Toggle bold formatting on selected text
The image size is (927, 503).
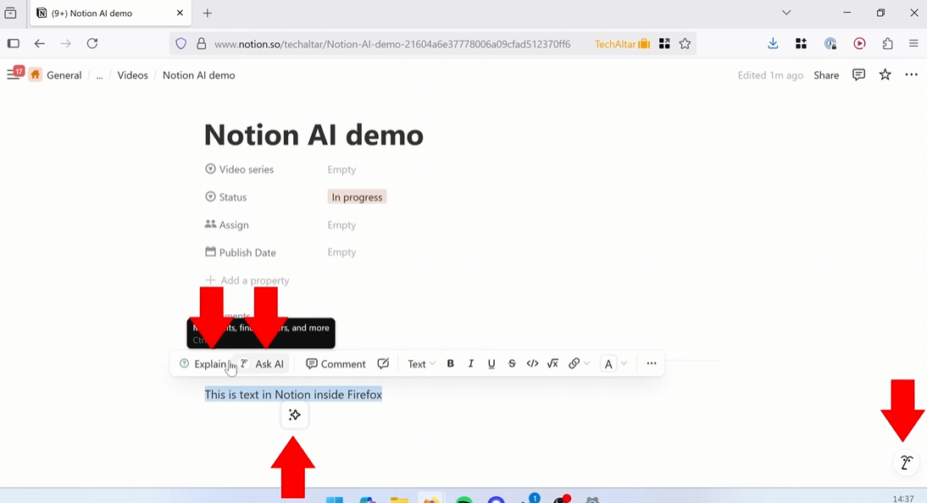[451, 364]
